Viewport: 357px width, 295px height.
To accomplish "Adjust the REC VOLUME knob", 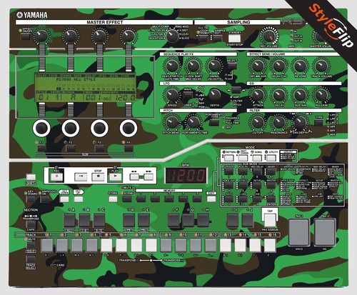I will pos(269,36).
